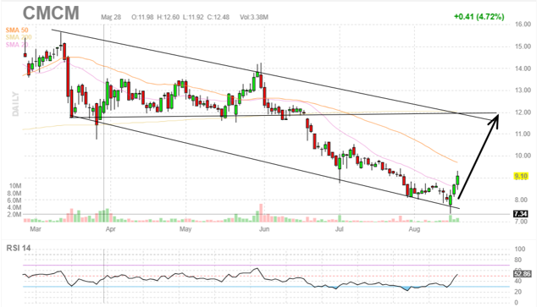Screen dimensions: 542x307
Task: Click the 52.86 RSI value tag
Action: [522, 274]
